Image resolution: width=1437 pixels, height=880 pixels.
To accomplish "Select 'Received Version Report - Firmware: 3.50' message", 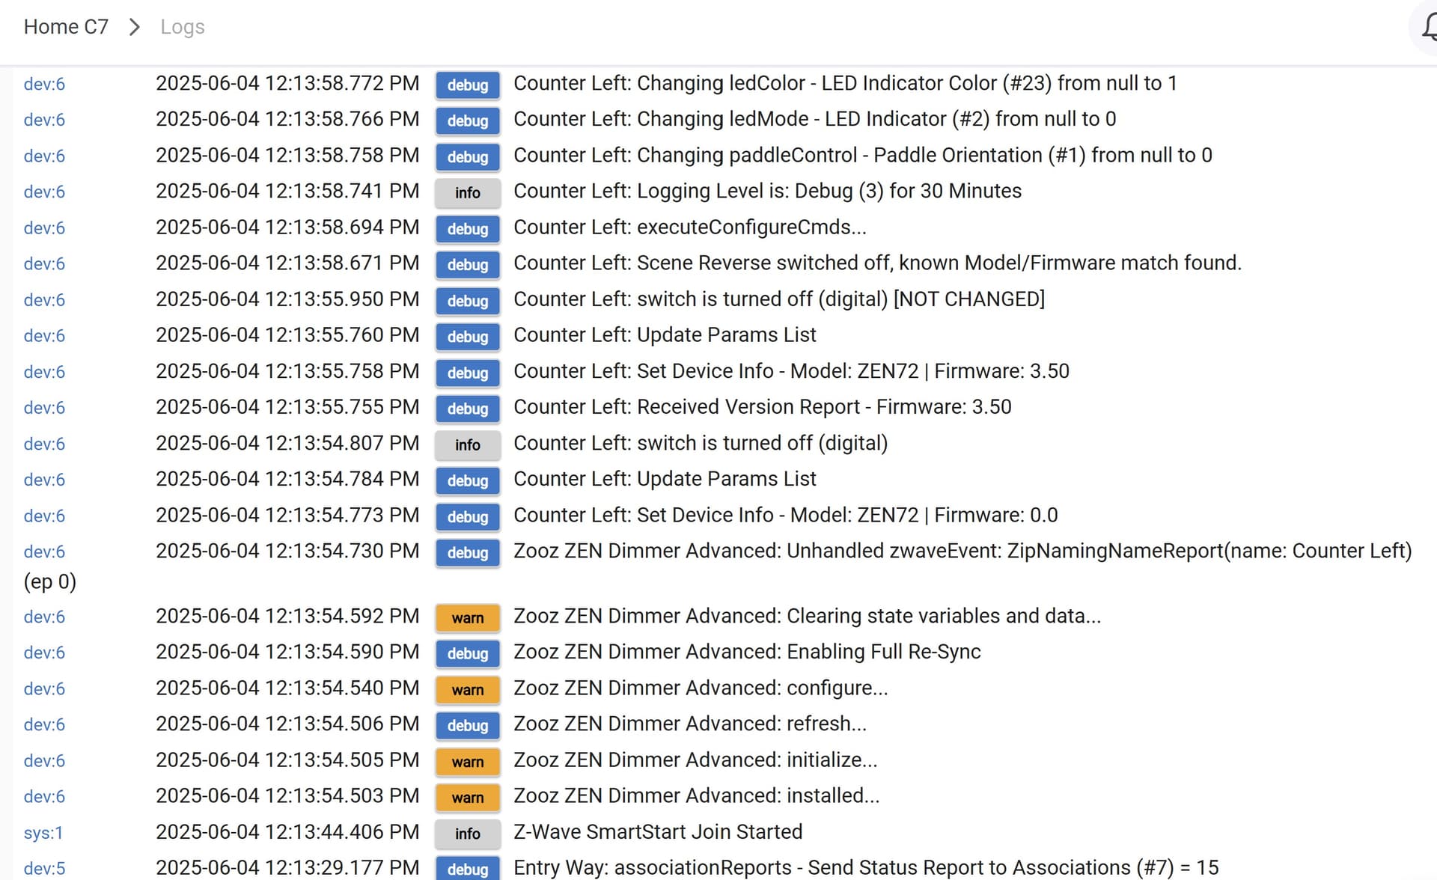I will tap(763, 406).
